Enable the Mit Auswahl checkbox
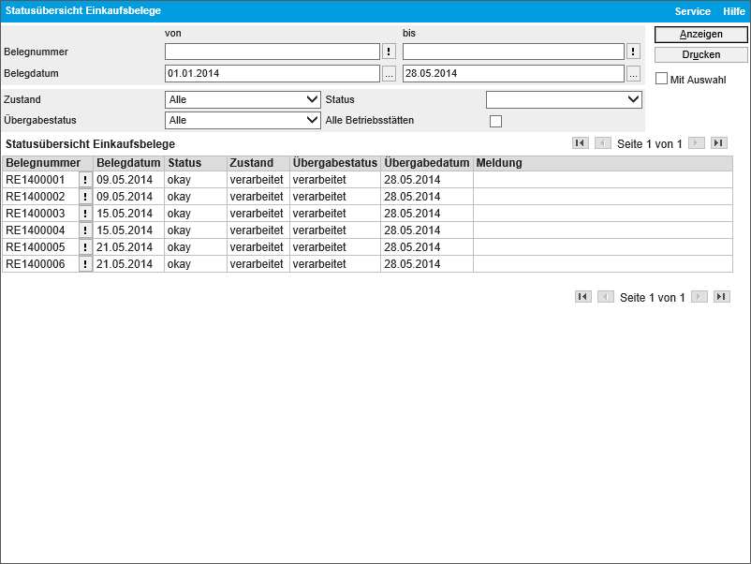Screen dimensions: 751x564 click(x=662, y=79)
